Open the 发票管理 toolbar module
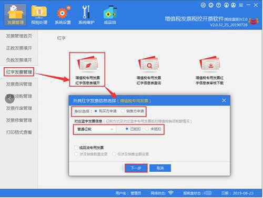This screenshot has width=263, height=198. (x=15, y=15)
